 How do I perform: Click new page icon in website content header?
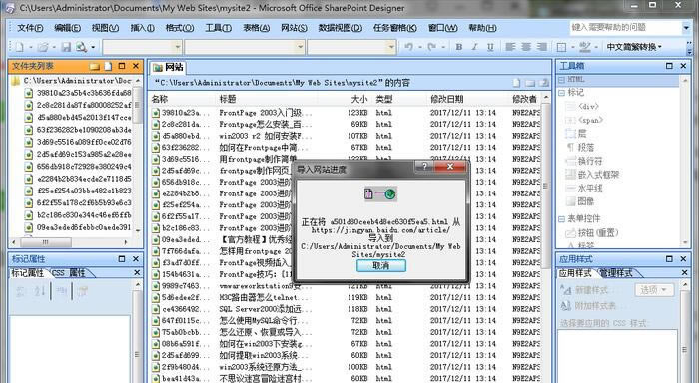pos(516,83)
